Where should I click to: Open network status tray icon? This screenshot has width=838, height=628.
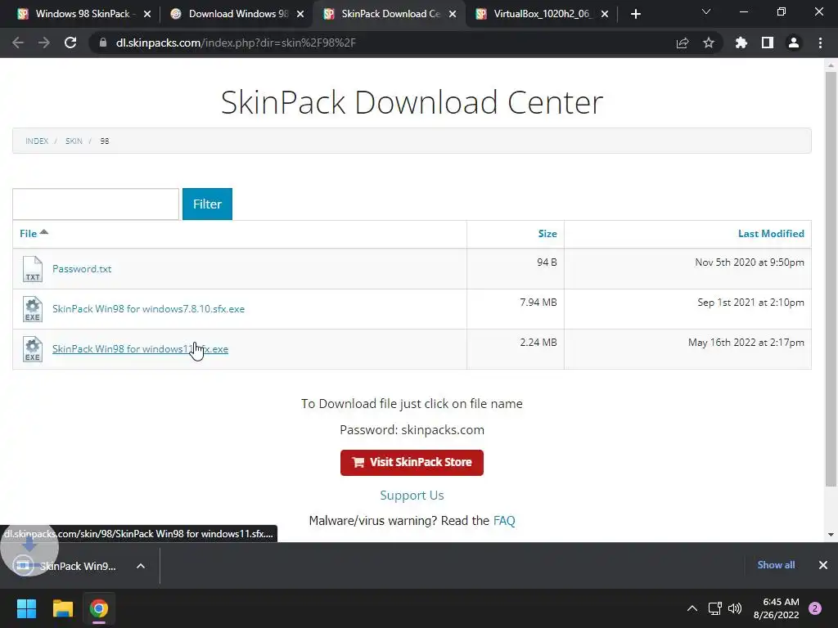714,608
